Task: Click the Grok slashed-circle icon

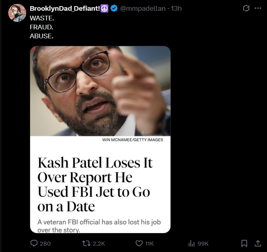Action: [246, 8]
